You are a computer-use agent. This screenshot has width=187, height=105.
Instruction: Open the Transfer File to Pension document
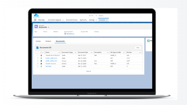pos(53,55)
